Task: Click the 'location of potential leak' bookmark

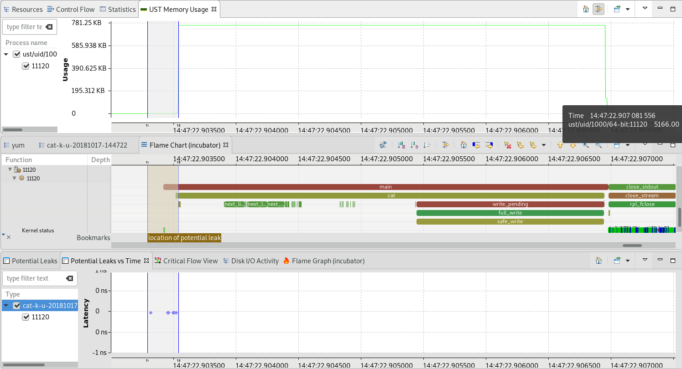Action: coord(184,238)
